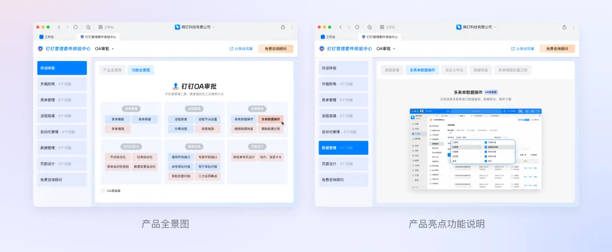This screenshot has width=612, height=252.
Task: Select 欢迎体验 in the right window sidebar
Action: coord(343,68)
